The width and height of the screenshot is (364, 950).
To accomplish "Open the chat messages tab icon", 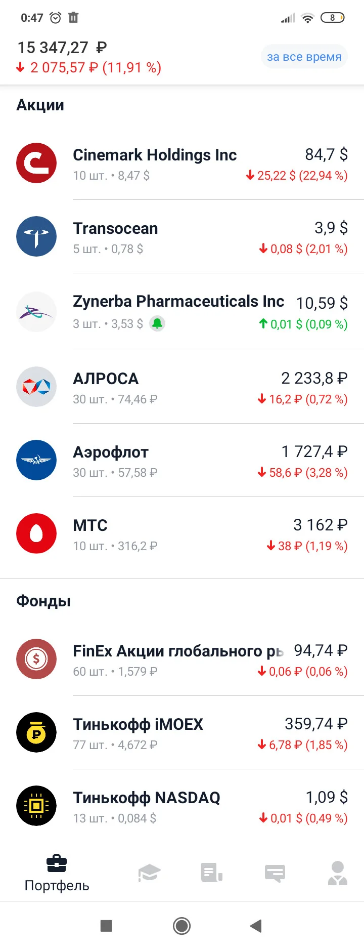I will point(275,873).
